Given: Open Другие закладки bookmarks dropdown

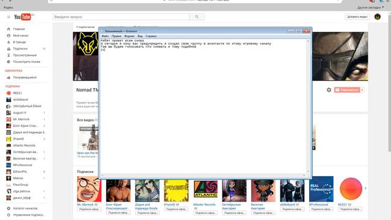Looking at the screenshot, I should tap(371, 7).
